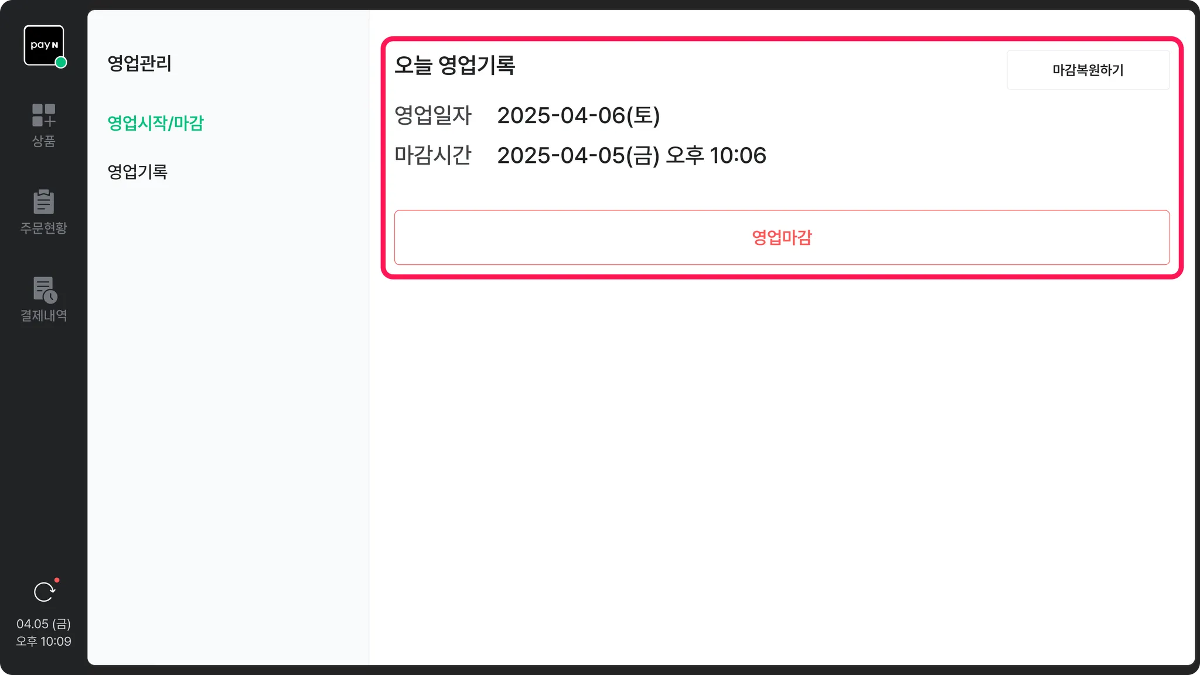Click the 04.05 (금) date display
Screen dimensions: 1200x675
click(x=44, y=624)
